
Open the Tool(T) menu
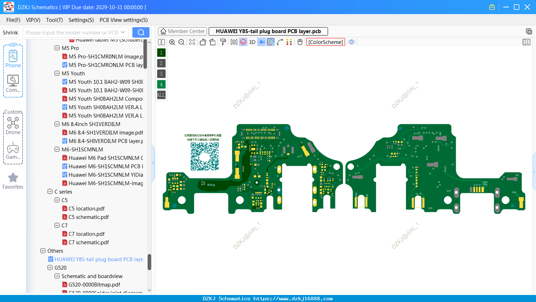coord(55,20)
